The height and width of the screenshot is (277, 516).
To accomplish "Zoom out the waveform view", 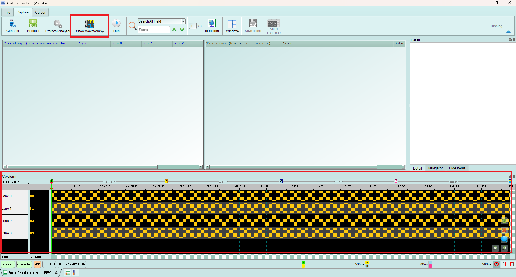I will [x=495, y=248].
